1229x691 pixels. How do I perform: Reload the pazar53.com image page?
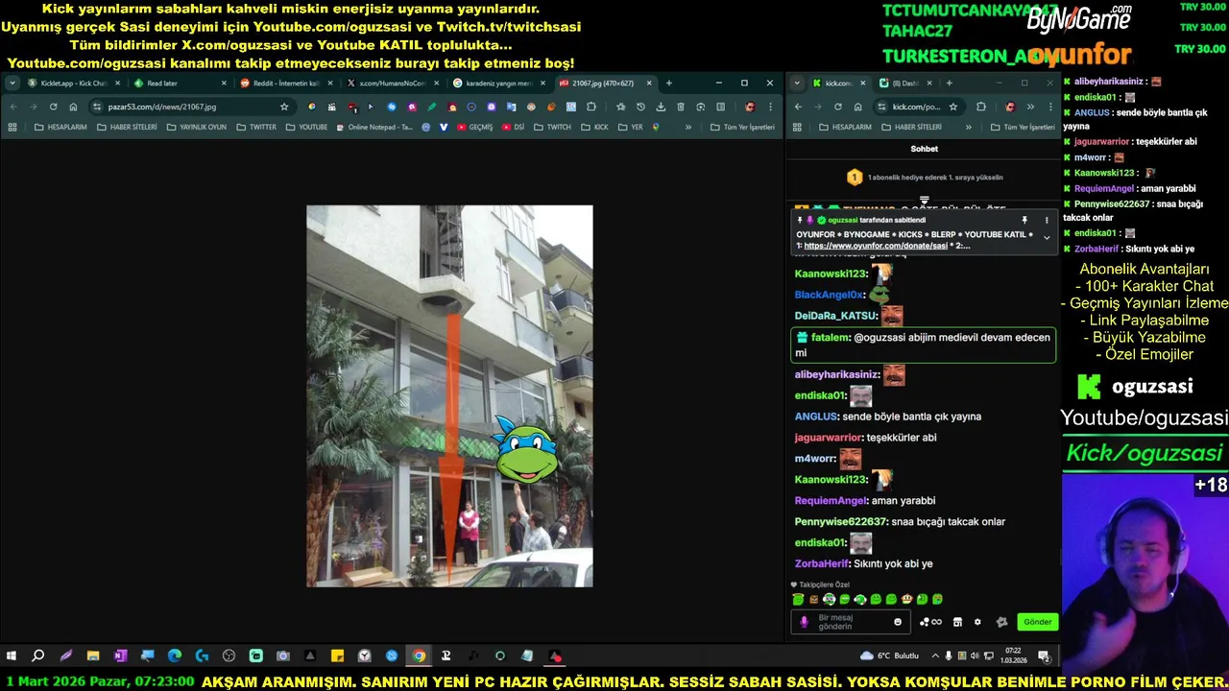pos(53,107)
